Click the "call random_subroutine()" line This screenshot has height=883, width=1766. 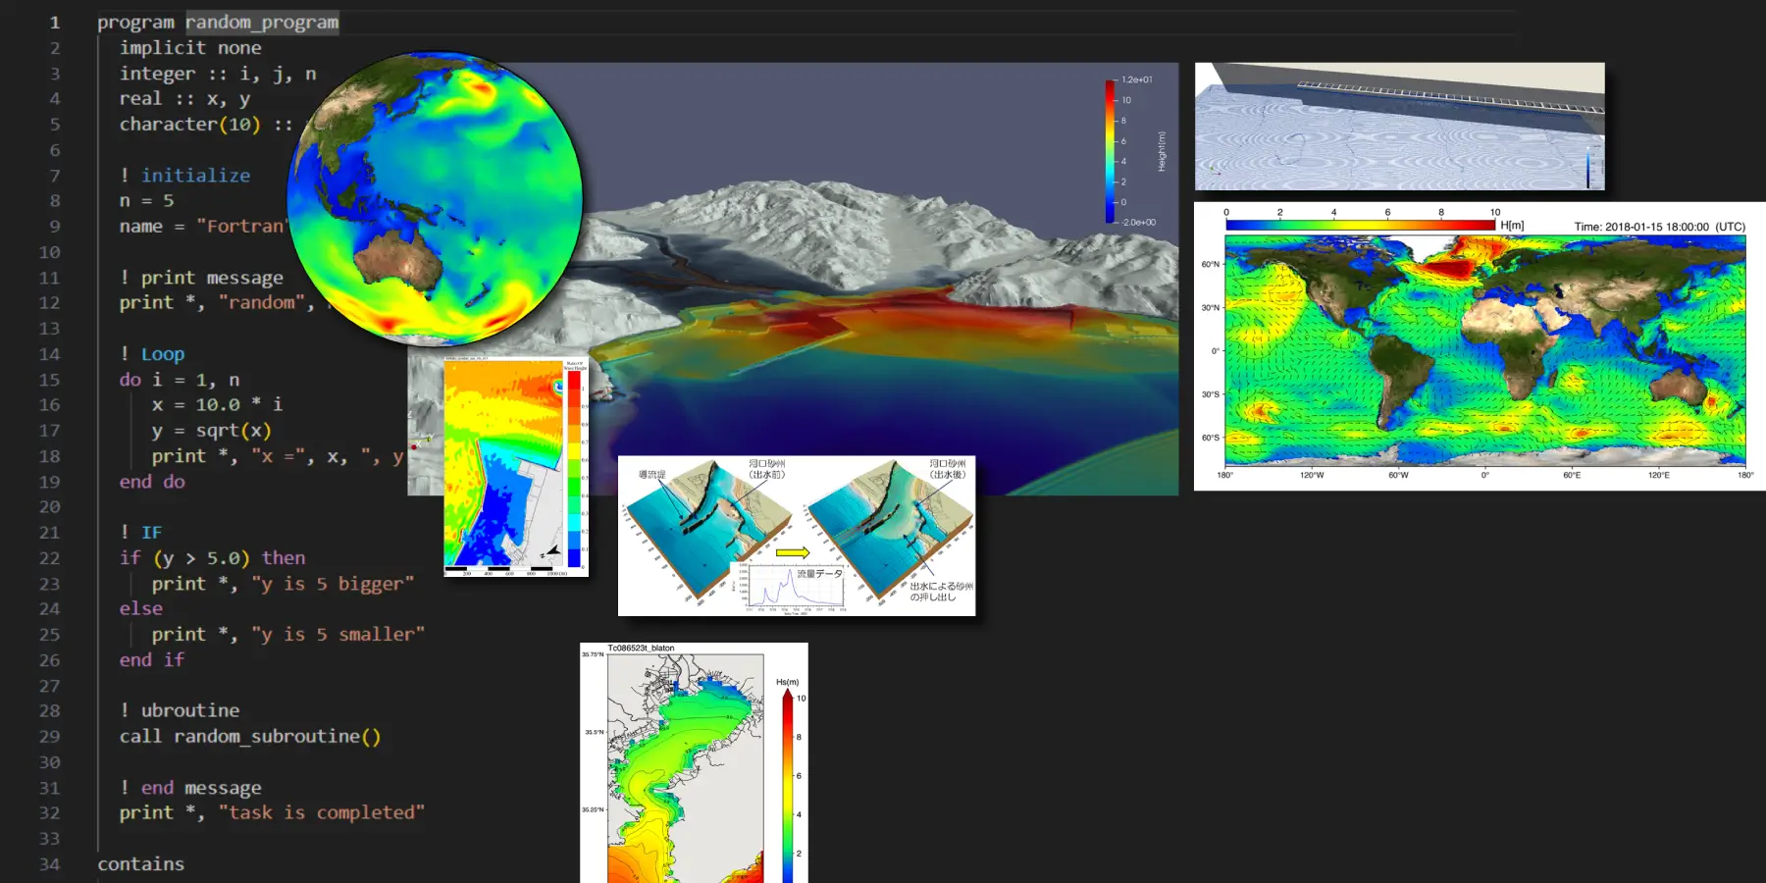click(250, 736)
